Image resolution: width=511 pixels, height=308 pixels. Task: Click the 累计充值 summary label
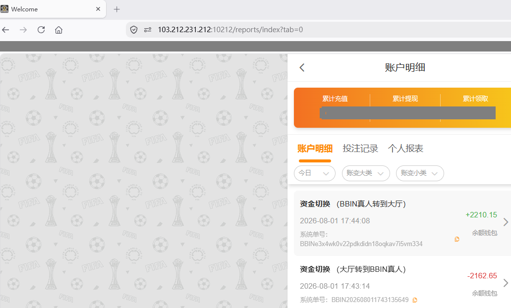(335, 99)
